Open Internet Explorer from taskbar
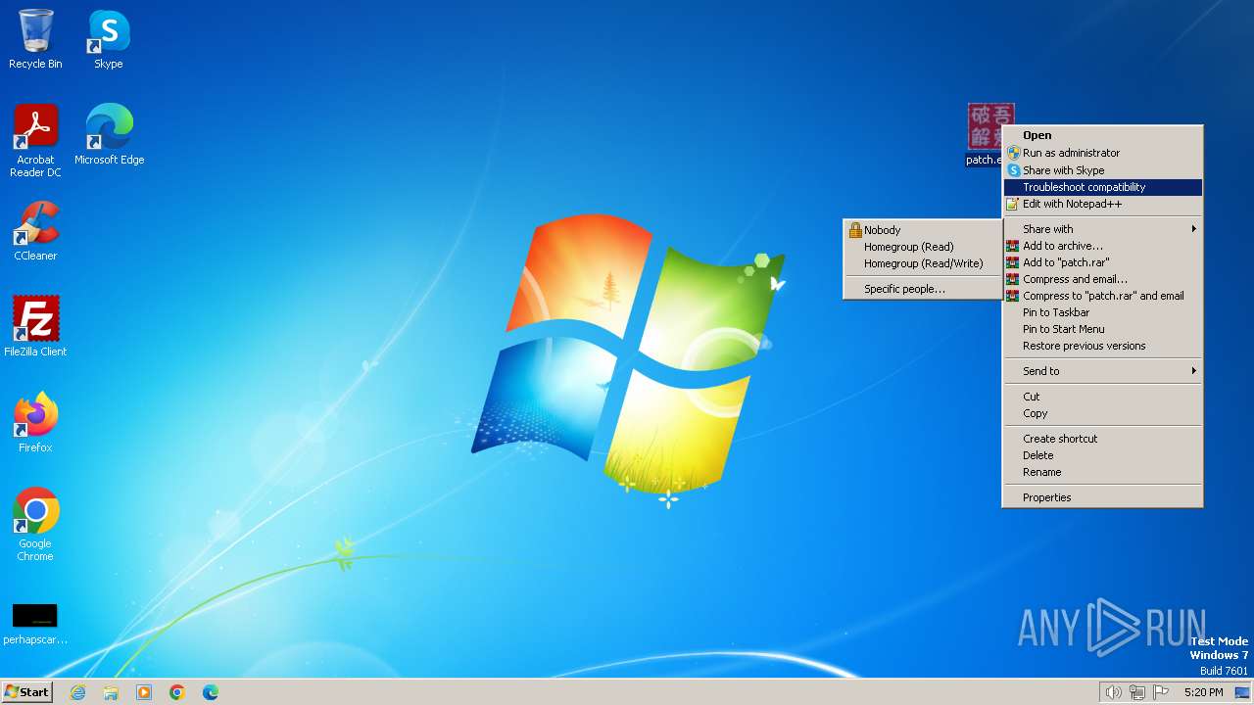The image size is (1254, 705). coord(77,692)
